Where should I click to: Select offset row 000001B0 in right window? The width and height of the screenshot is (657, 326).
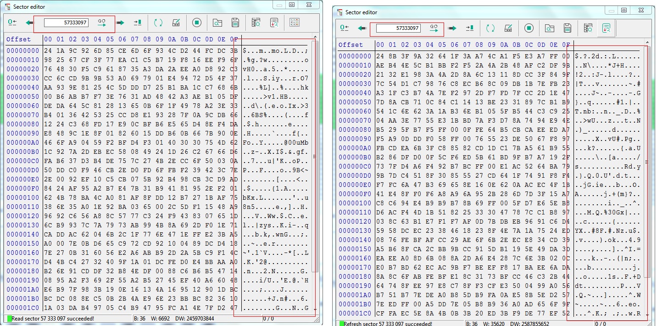355,304
